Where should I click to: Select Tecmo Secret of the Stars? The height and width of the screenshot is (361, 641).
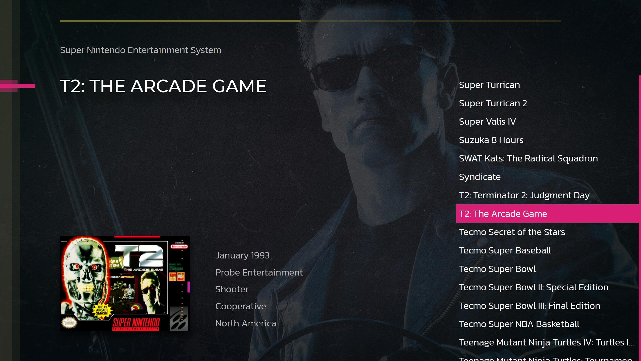tap(512, 232)
